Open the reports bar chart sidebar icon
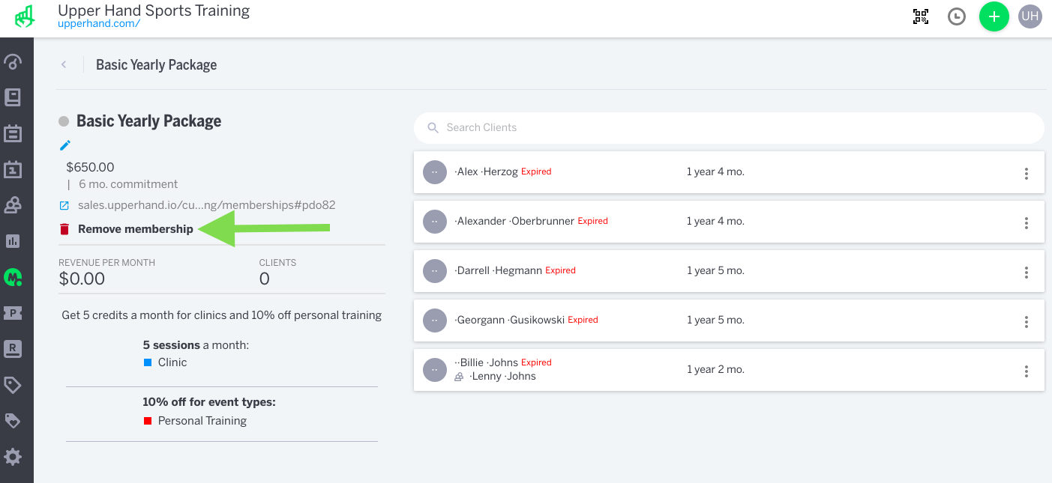 (x=13, y=241)
